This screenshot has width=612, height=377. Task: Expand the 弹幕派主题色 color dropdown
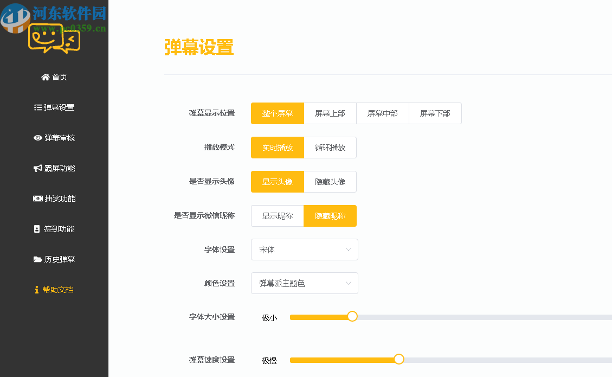[304, 283]
